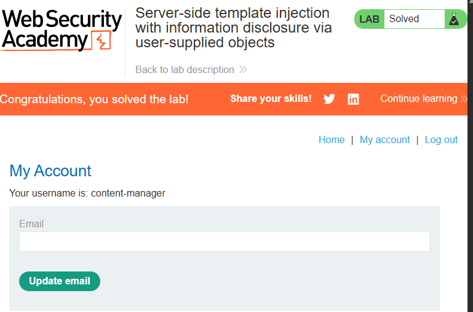Select Log out in navigation
The width and height of the screenshot is (473, 312).
(441, 140)
